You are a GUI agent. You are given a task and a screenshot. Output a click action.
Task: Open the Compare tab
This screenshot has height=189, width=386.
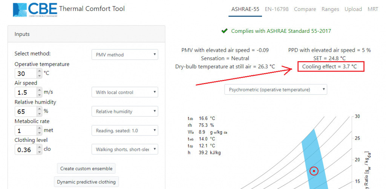305,9
